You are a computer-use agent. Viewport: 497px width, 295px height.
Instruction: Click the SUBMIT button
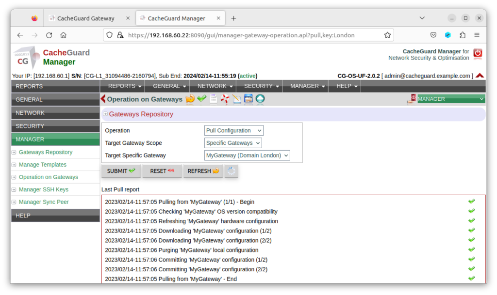[121, 171]
